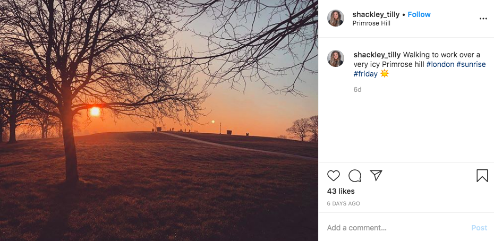Open the three-dot more options menu

(483, 19)
